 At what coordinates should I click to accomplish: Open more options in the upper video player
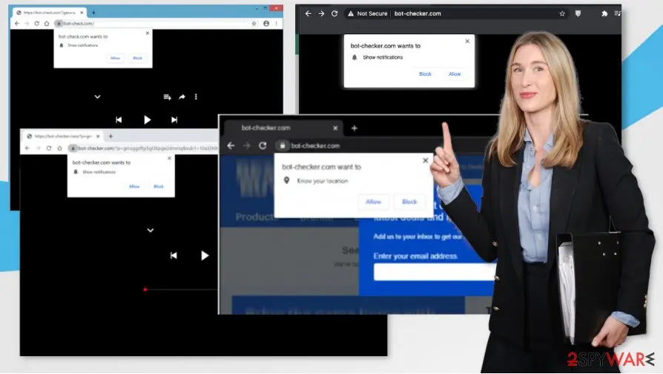(x=196, y=97)
